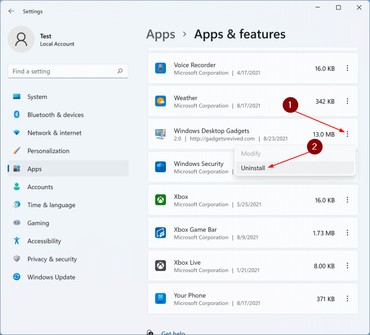Click the Test user avatar picture

click(21, 39)
